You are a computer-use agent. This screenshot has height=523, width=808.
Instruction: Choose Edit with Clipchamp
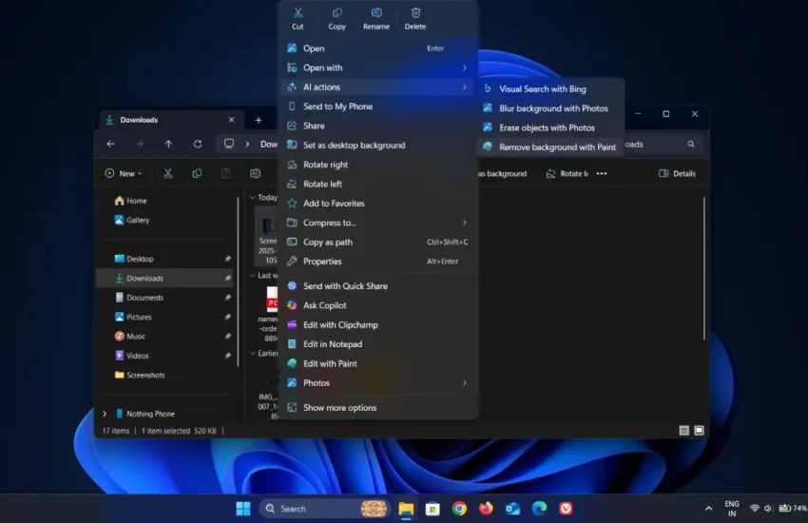[x=377, y=324]
